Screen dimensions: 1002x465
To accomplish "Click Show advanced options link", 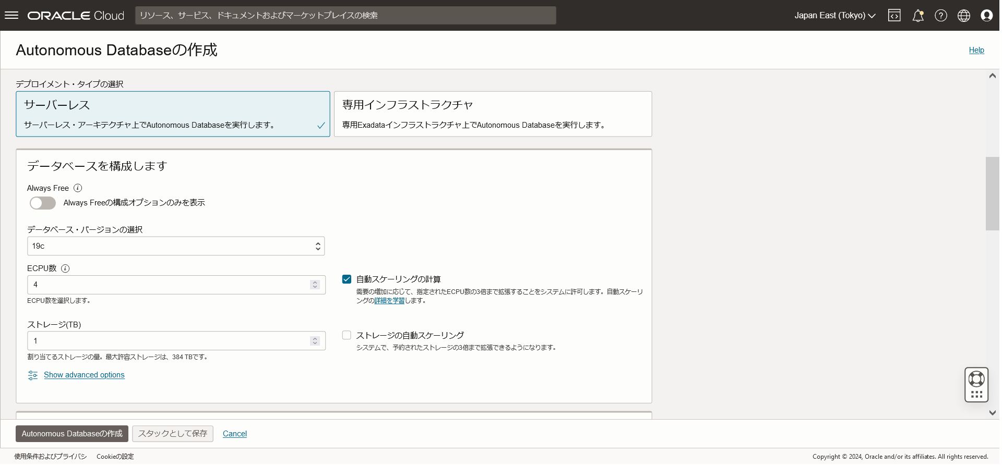I will pos(84,375).
